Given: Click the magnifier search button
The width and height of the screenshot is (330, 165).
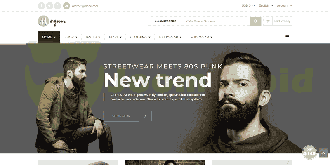Looking at the screenshot, I should pyautogui.click(x=256, y=21).
